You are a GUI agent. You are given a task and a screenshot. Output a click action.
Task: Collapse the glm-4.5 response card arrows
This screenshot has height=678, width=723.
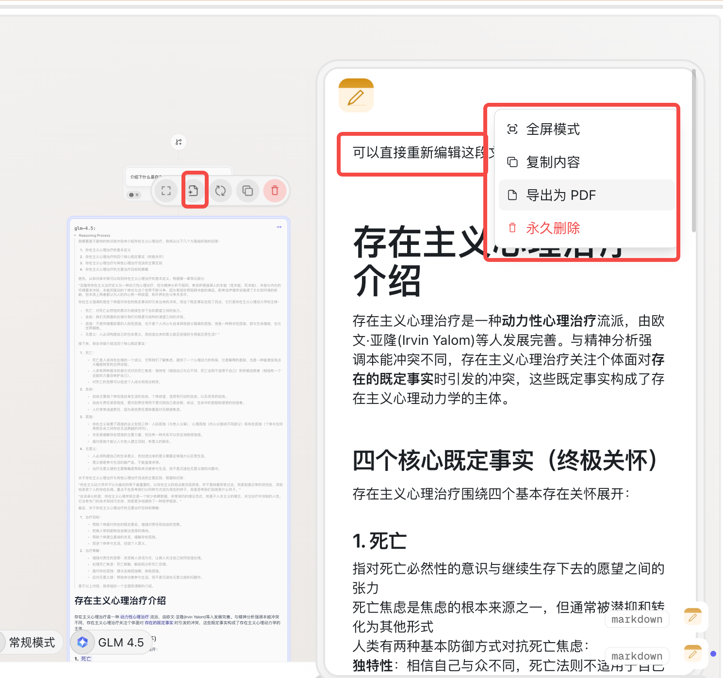tap(279, 227)
